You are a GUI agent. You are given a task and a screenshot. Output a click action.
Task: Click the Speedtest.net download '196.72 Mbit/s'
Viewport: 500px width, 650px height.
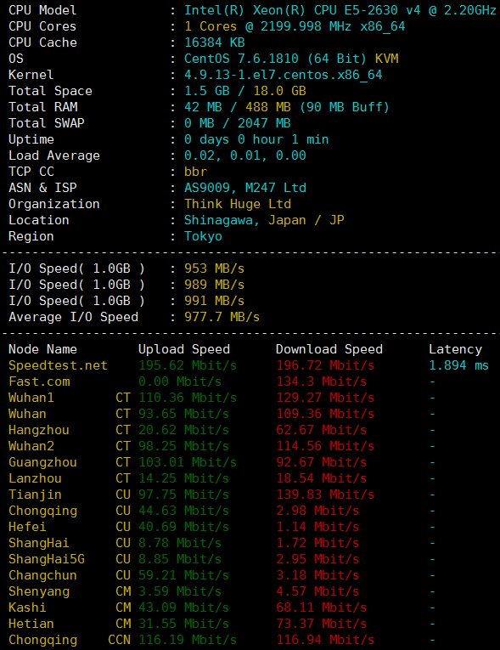(x=326, y=366)
